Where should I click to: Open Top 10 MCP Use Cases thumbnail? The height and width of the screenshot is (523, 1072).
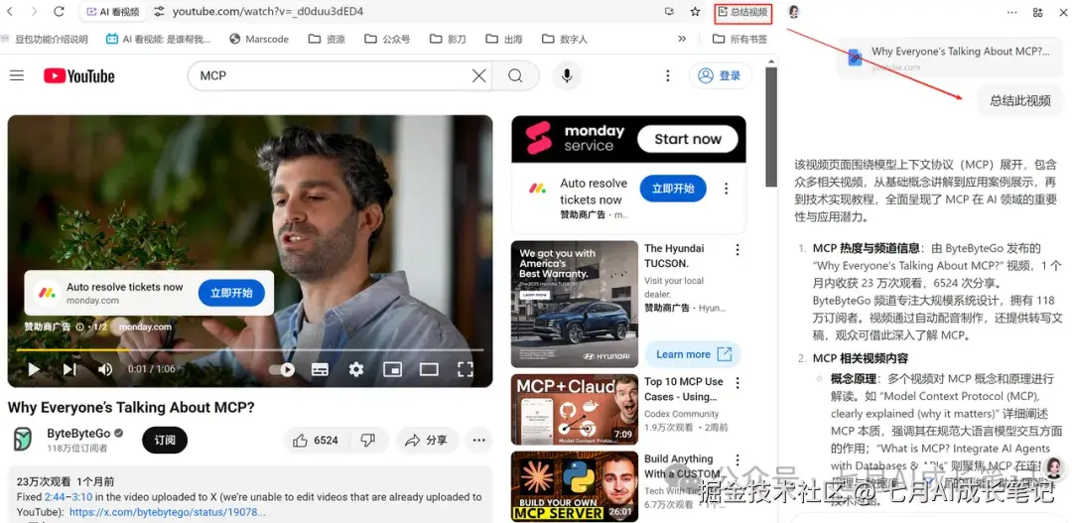coord(575,410)
